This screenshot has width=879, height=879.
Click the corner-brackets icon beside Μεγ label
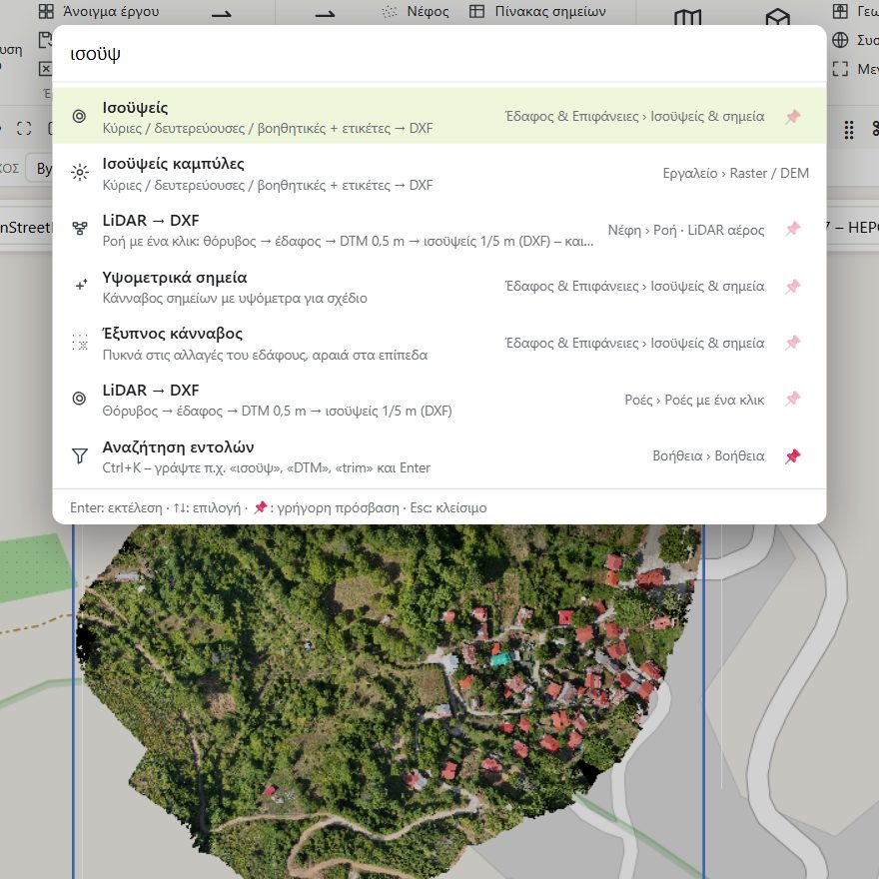coord(840,68)
